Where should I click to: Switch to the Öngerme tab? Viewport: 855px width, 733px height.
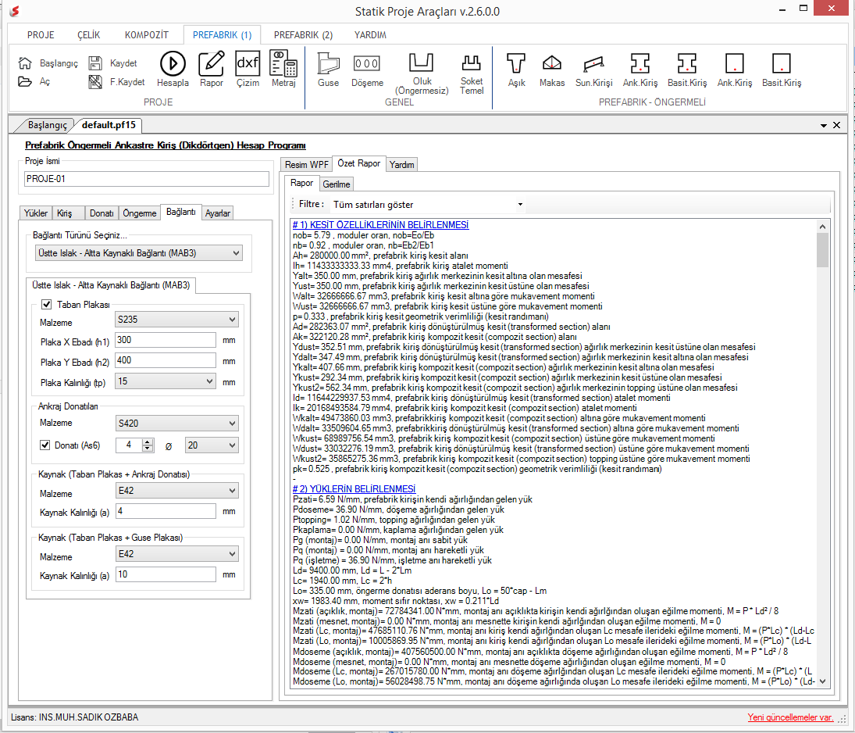click(x=140, y=213)
